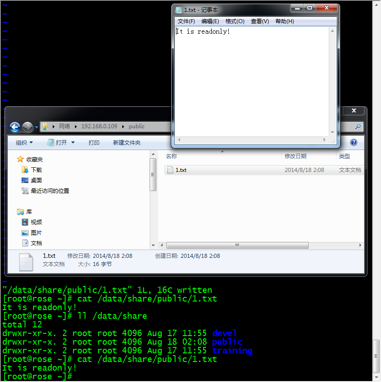
Task: Click the Notepad icon in title bar
Action: tap(179, 10)
